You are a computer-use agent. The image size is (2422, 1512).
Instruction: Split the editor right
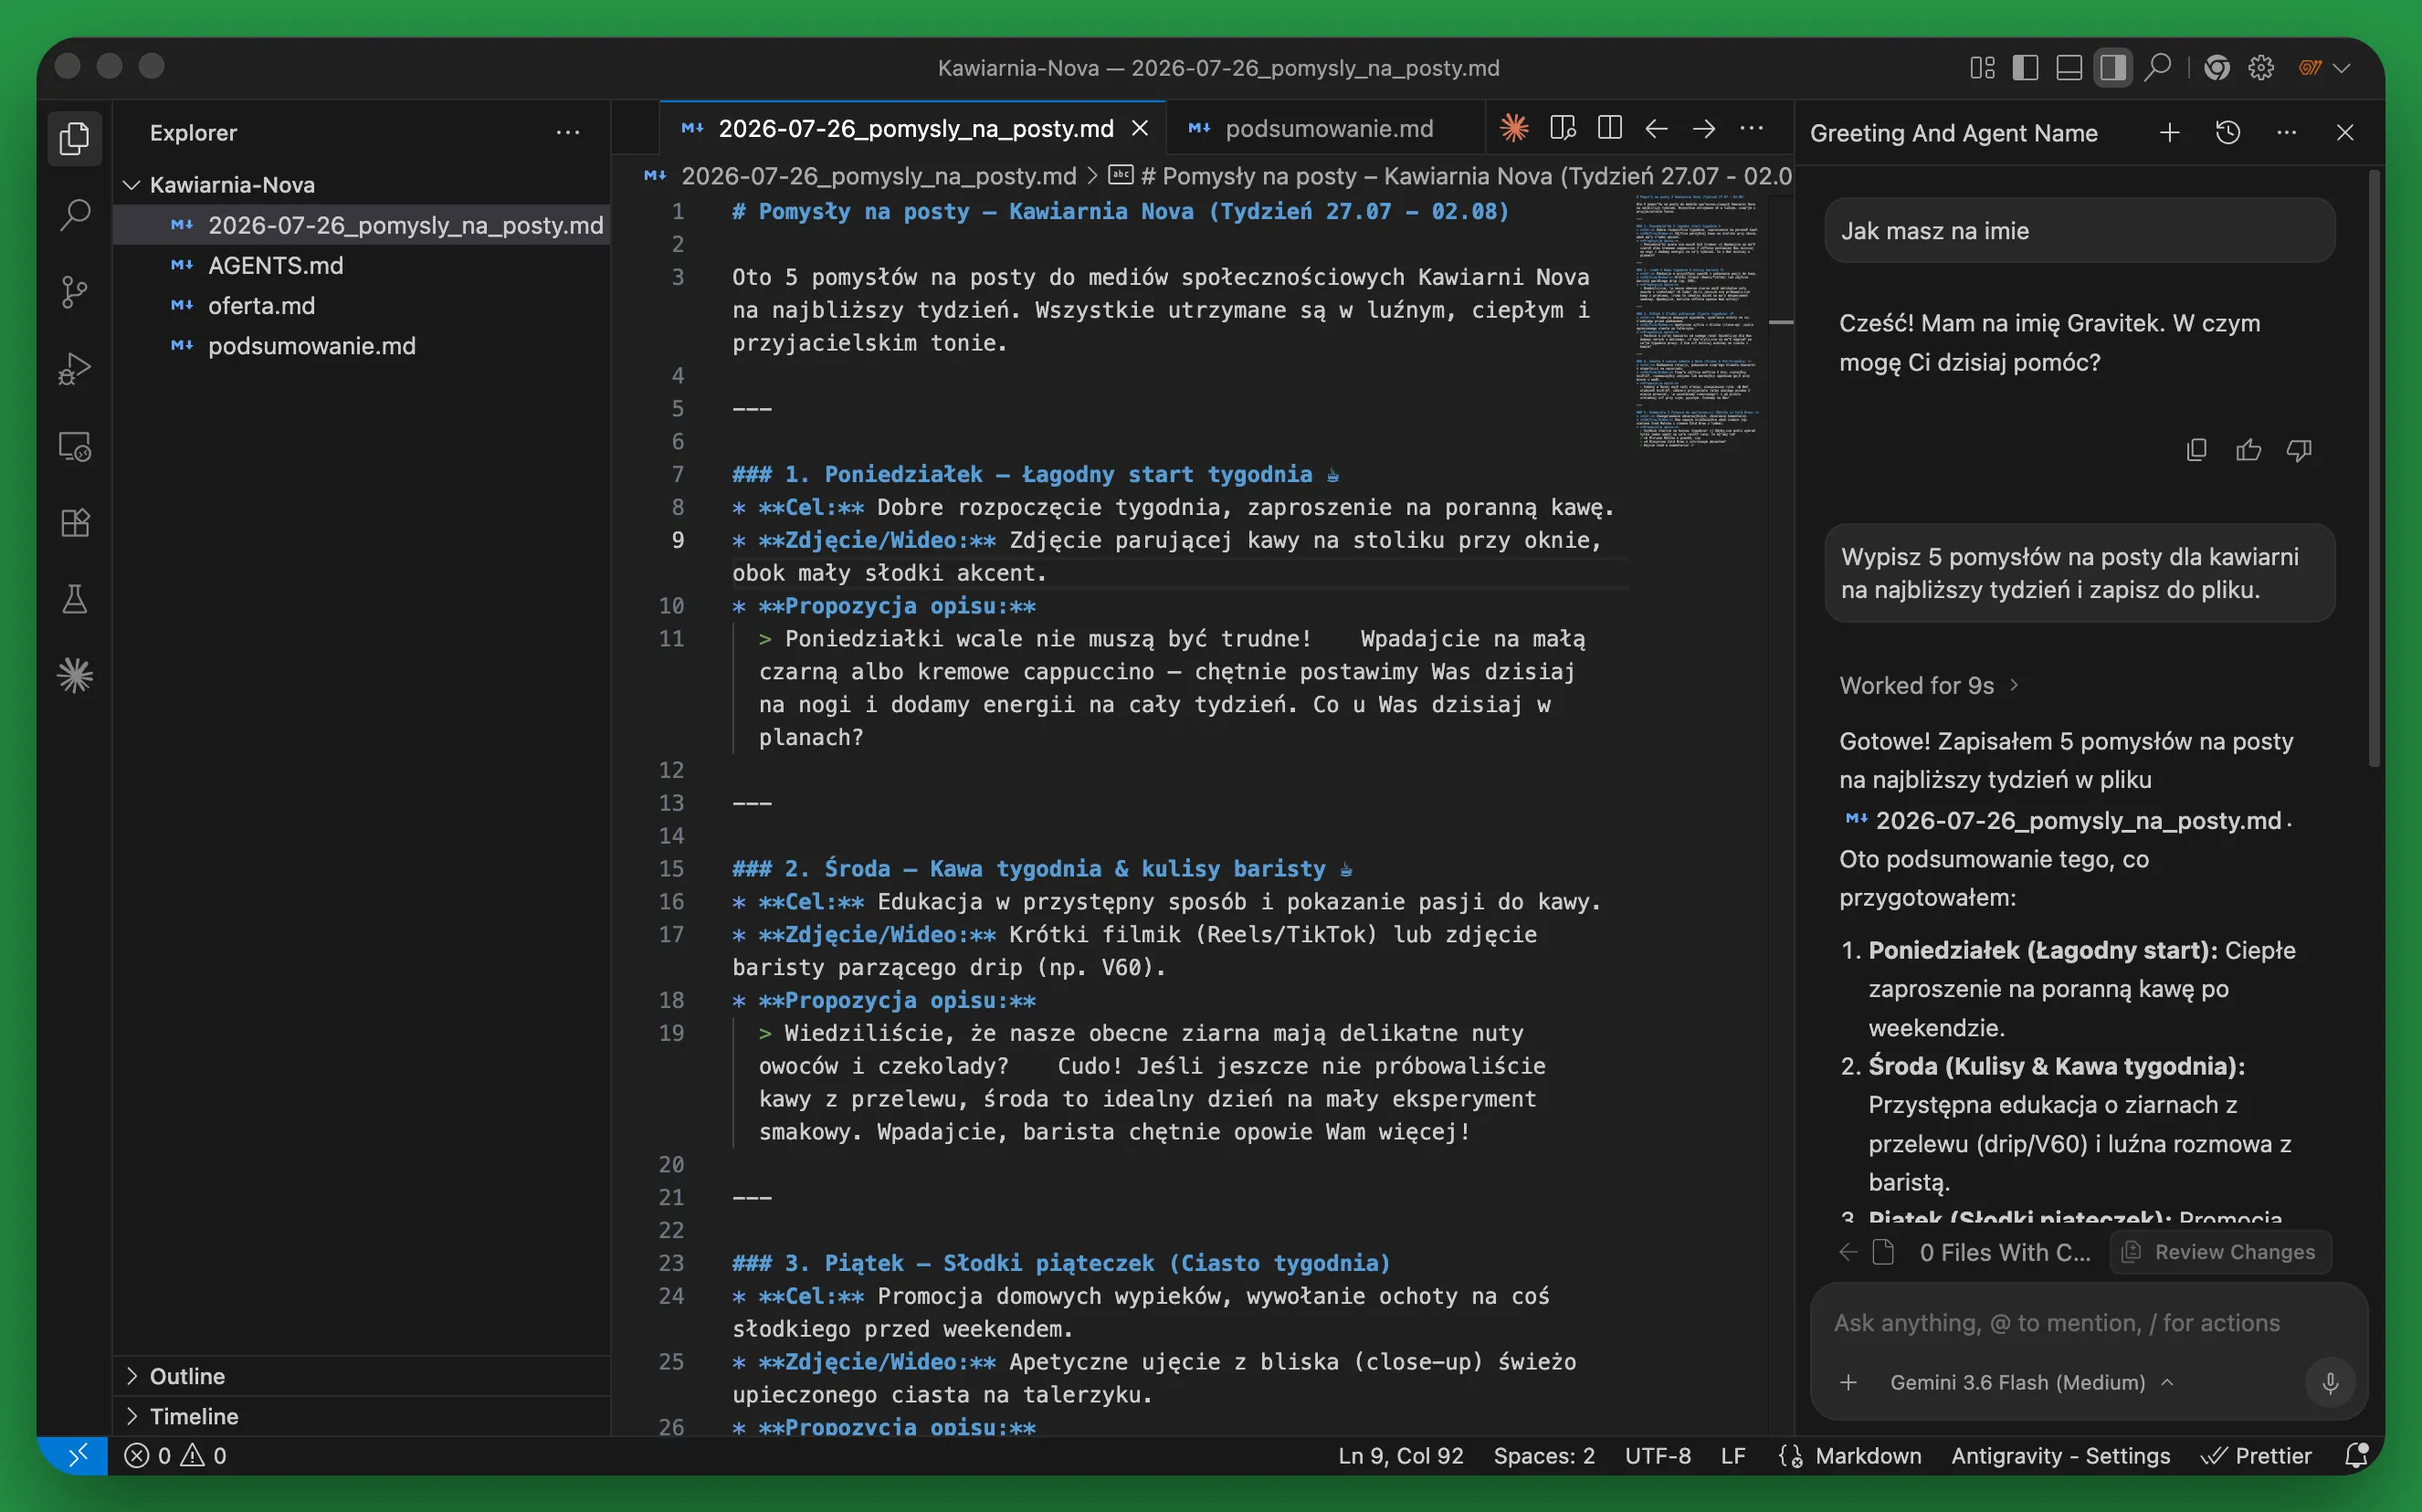point(1609,128)
